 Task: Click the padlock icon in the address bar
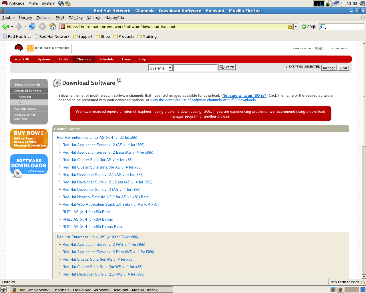pos(290,27)
